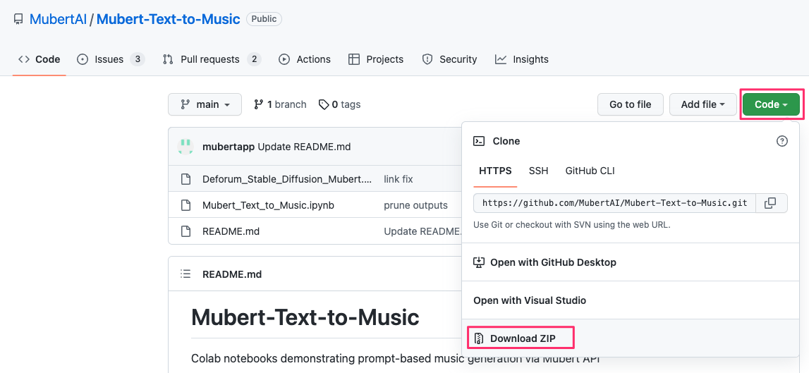The image size is (809, 373).
Task: Click the Code tab angle brackets icon
Action: (24, 59)
